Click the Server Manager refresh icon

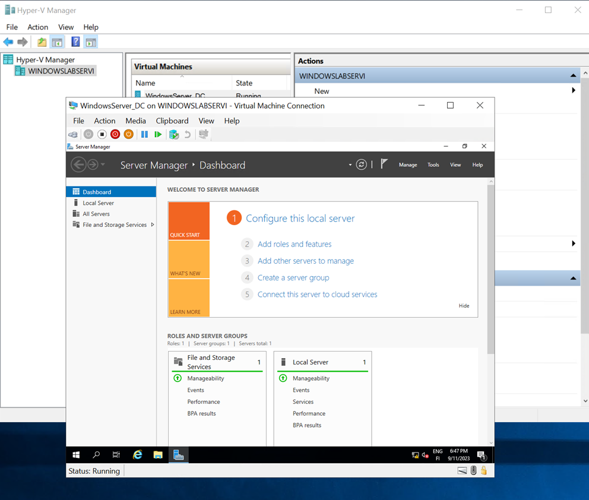coord(361,165)
